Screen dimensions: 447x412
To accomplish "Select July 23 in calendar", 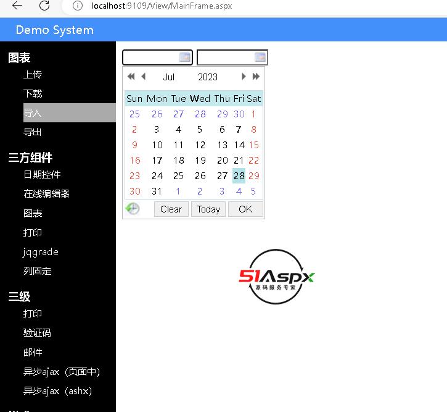I will click(x=134, y=175).
